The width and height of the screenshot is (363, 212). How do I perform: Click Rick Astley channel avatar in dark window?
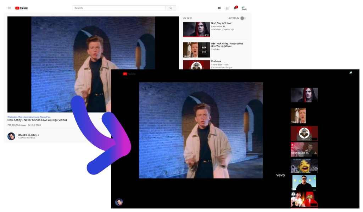[x=119, y=202]
